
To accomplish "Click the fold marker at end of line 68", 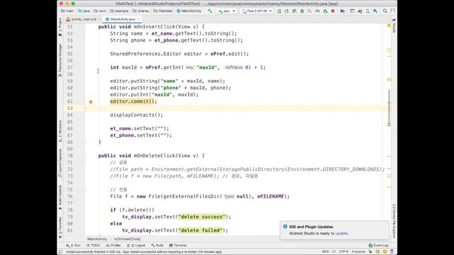I will click(x=85, y=142).
